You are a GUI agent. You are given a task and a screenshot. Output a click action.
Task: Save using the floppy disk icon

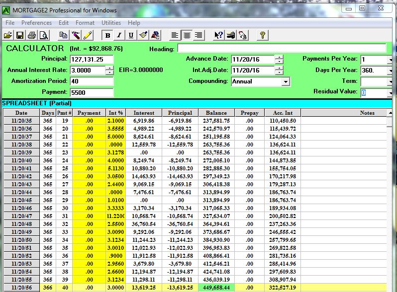click(x=20, y=35)
